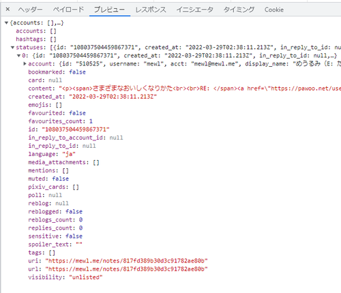Click the spoiler_text: "" row
Viewport: 341px width, 293px height.
point(55,245)
